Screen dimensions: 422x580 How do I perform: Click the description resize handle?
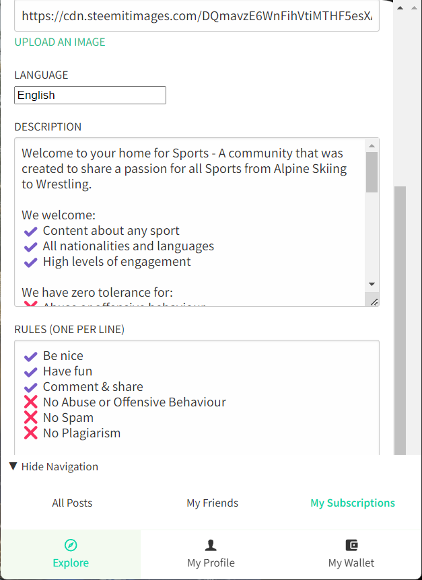[x=374, y=301]
